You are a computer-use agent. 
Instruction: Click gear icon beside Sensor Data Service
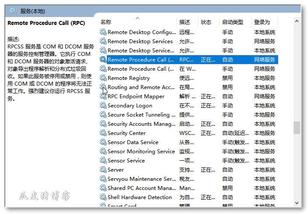tap(103, 142)
